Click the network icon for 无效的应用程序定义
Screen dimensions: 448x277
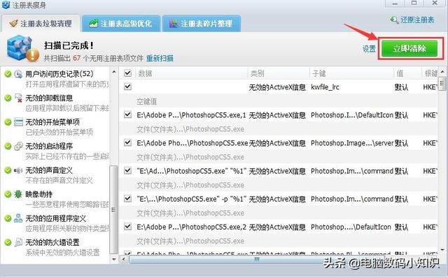click(18, 218)
